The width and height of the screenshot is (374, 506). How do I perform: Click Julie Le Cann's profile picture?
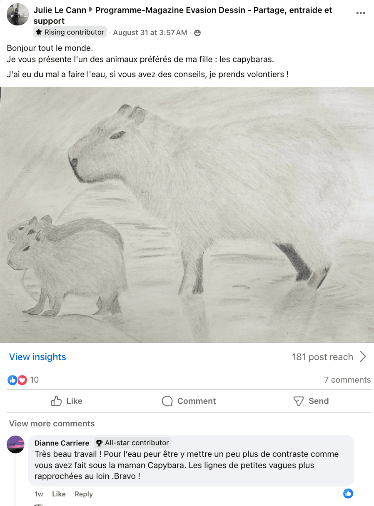18,15
